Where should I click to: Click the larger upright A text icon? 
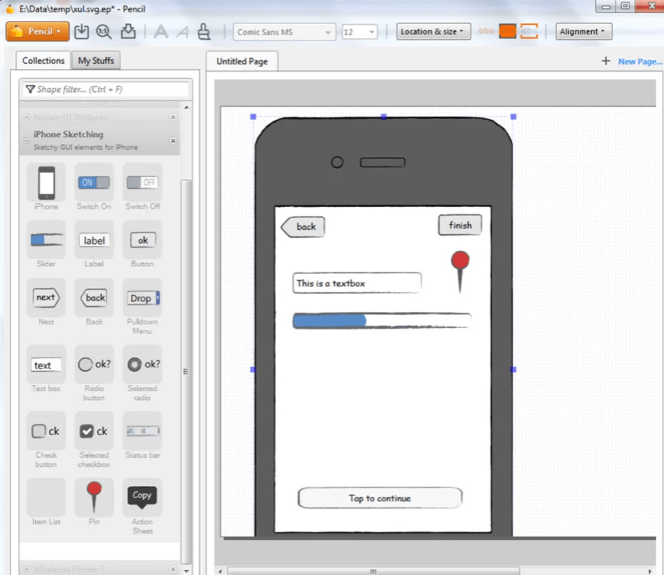tap(161, 32)
